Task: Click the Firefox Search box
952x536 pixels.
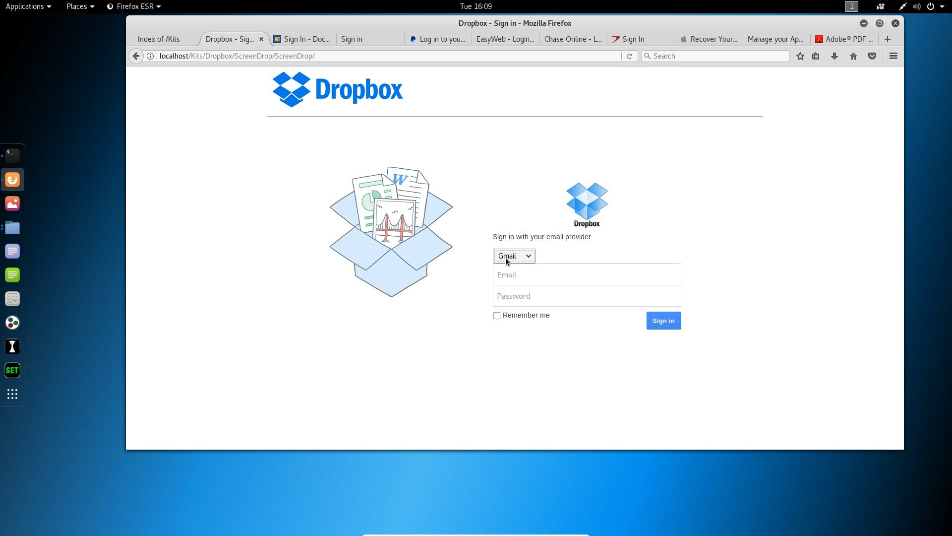Action: tap(715, 56)
